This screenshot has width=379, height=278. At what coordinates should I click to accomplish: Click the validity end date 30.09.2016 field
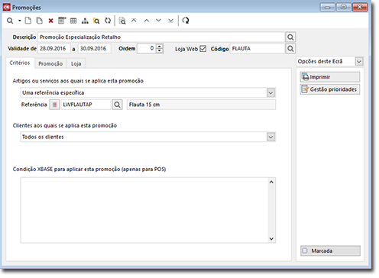point(95,48)
